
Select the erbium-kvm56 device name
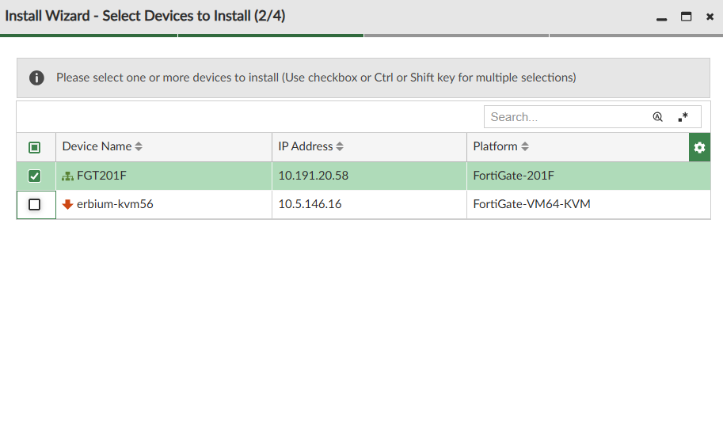pyautogui.click(x=115, y=204)
